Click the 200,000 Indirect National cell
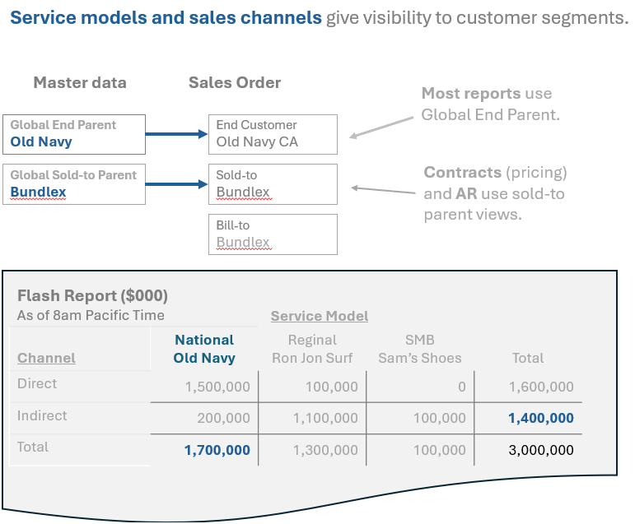Screen dimensions: 635x524 pyautogui.click(x=223, y=418)
